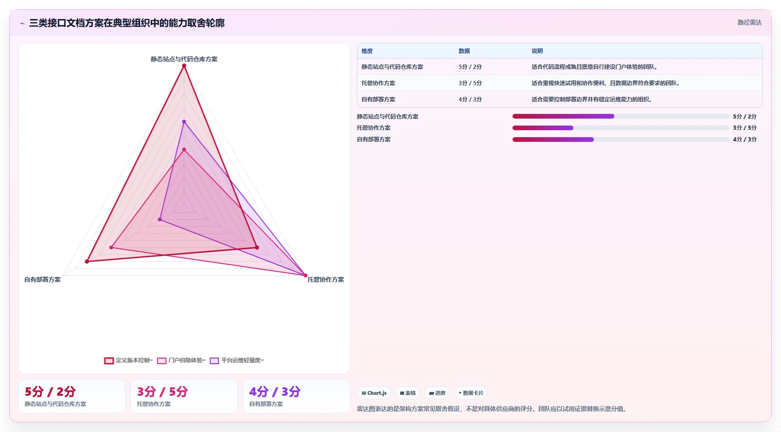This screenshot has width=781, height=432.
Task: Click the 数据卡片 chip
Action: [x=471, y=393]
